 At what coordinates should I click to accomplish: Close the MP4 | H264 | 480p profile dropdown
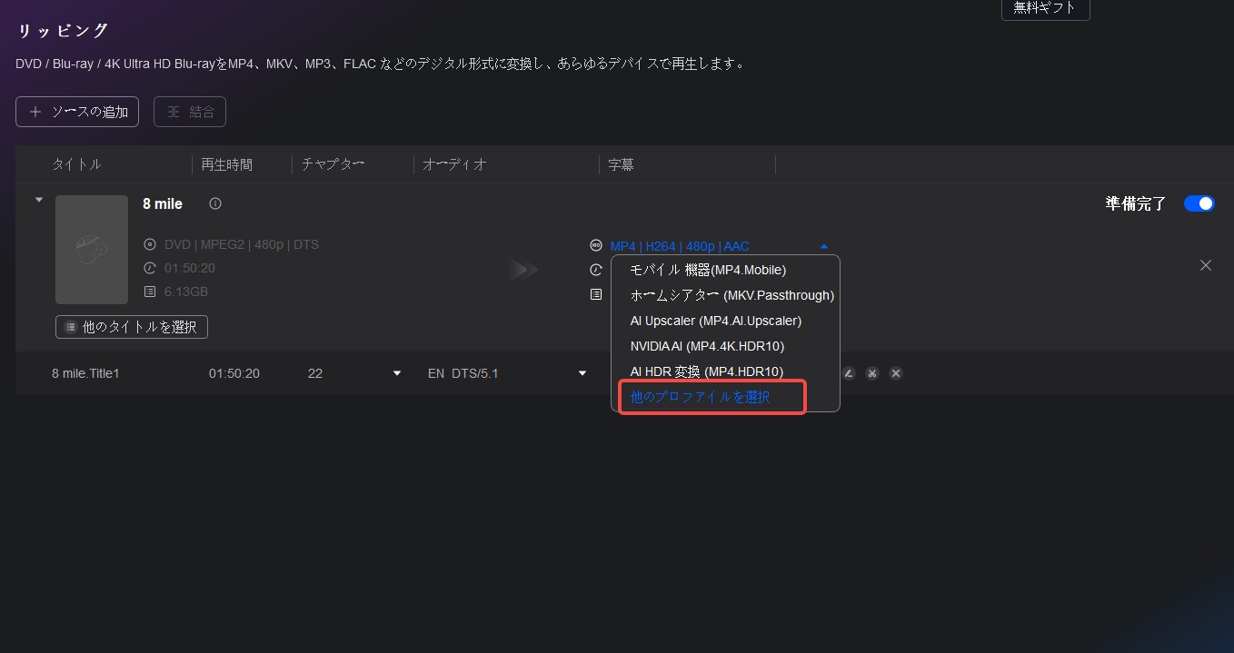tap(823, 246)
